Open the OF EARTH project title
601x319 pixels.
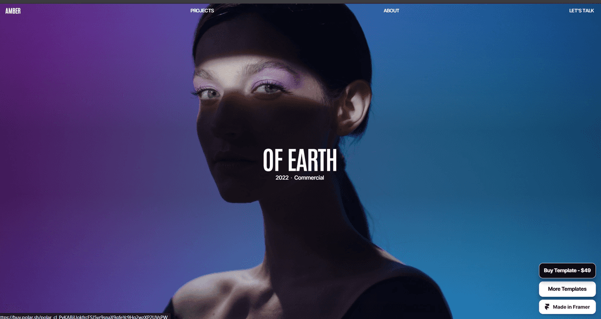click(300, 160)
